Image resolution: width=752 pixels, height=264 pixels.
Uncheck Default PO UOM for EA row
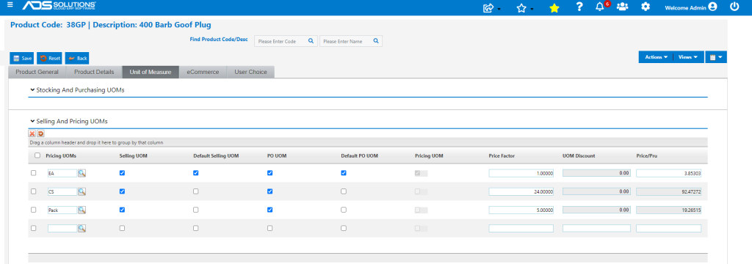pyautogui.click(x=344, y=173)
